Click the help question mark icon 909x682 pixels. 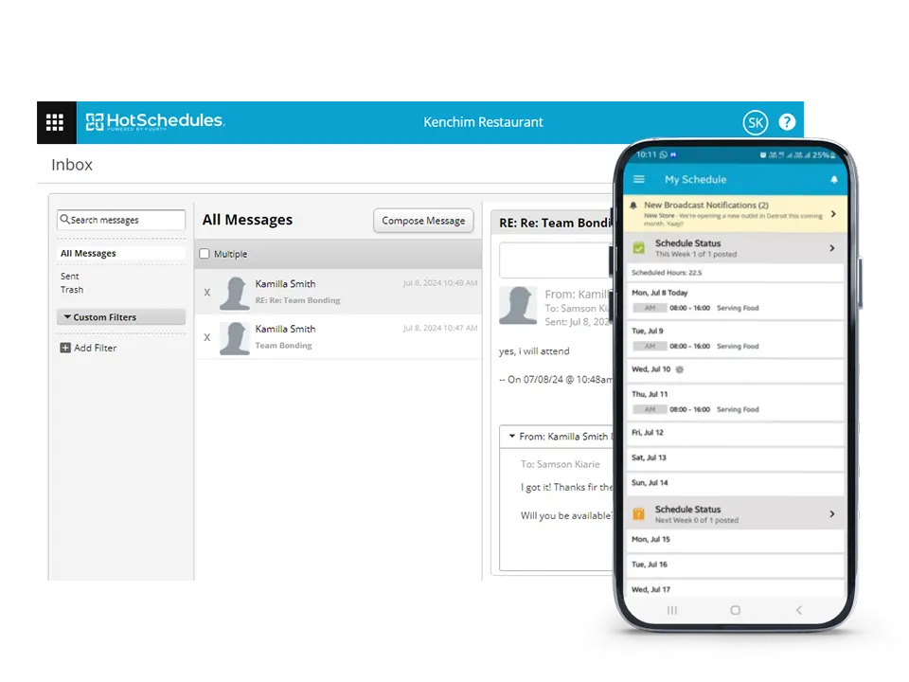pyautogui.click(x=787, y=122)
